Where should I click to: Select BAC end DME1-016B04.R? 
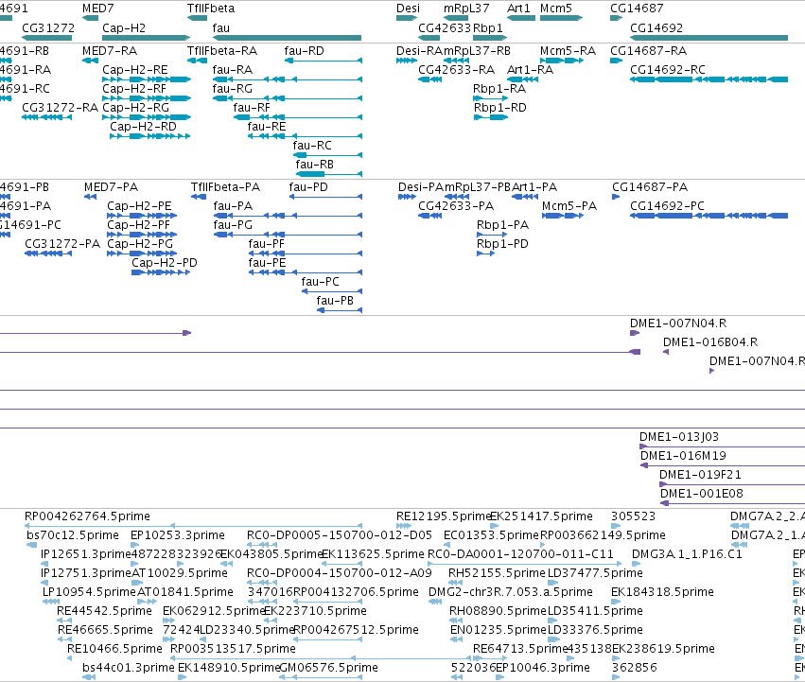click(710, 342)
